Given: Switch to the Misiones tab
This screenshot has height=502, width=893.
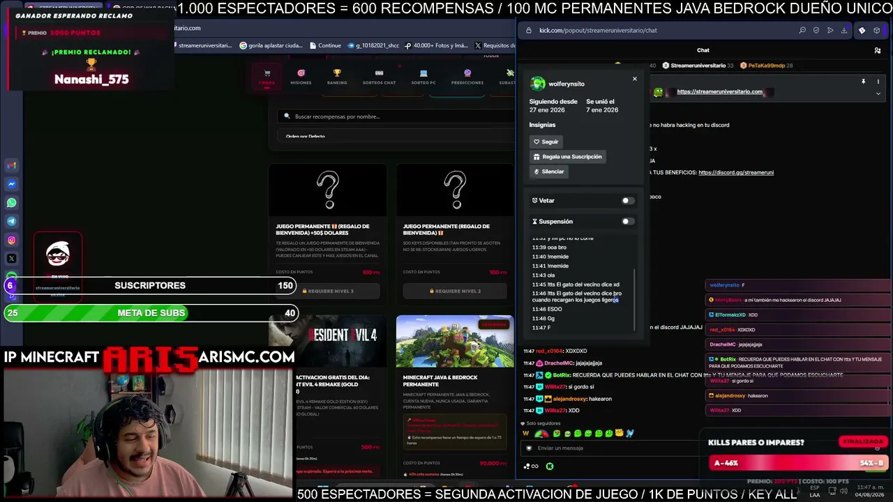Looking at the screenshot, I should [x=301, y=77].
